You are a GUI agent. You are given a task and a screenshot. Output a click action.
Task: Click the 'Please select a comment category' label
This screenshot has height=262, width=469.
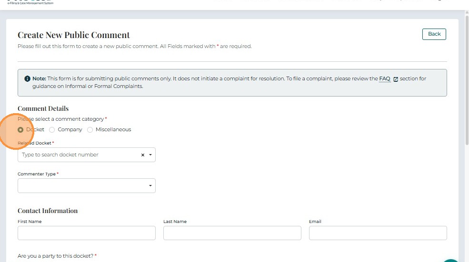(61, 119)
